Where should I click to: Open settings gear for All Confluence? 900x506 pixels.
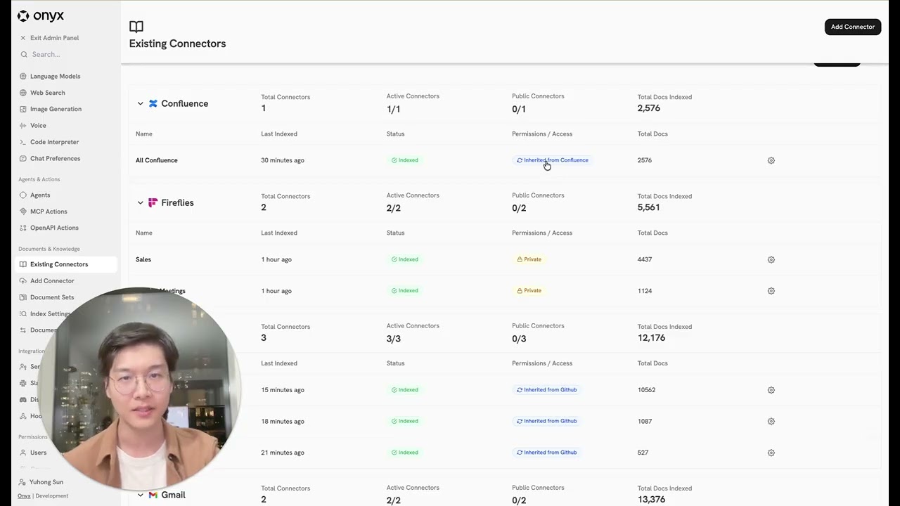[771, 160]
